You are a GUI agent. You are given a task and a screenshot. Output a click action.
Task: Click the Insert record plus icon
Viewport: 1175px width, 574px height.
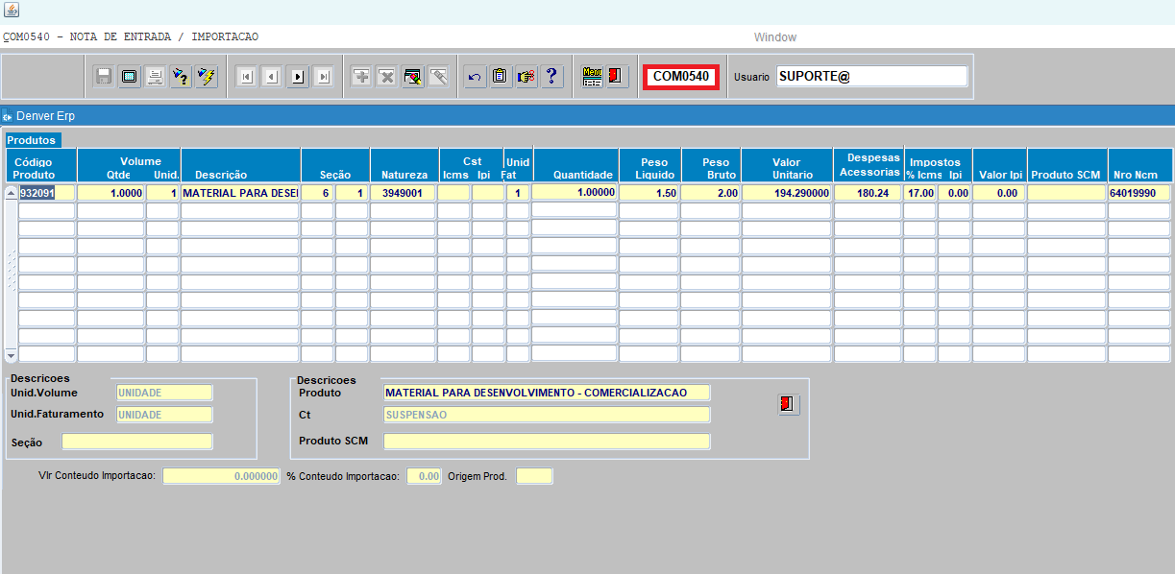click(361, 77)
